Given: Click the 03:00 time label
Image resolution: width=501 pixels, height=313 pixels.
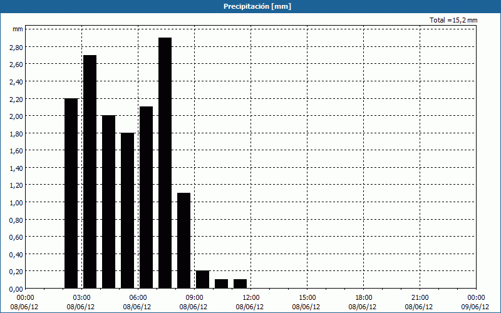Looking at the screenshot, I should pos(82,298).
